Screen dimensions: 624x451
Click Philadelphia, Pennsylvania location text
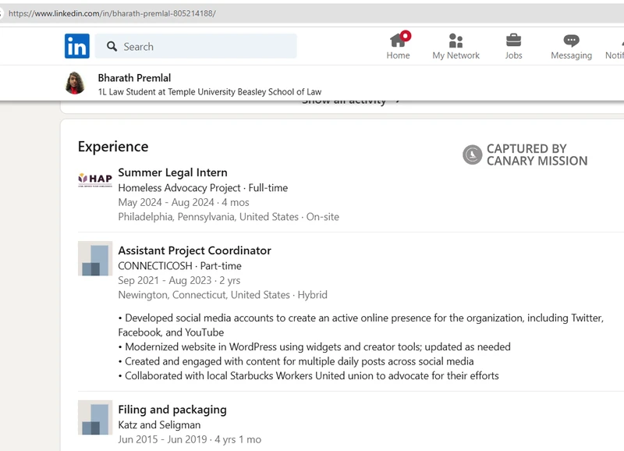pyautogui.click(x=229, y=217)
